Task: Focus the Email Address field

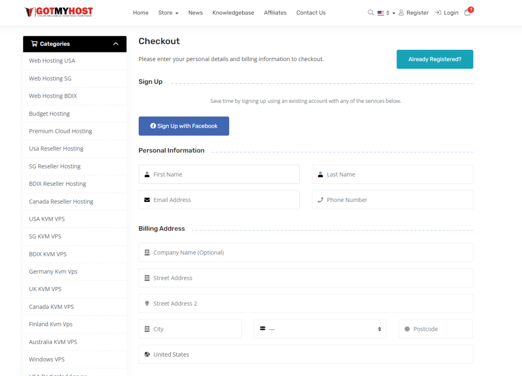Action: click(219, 200)
